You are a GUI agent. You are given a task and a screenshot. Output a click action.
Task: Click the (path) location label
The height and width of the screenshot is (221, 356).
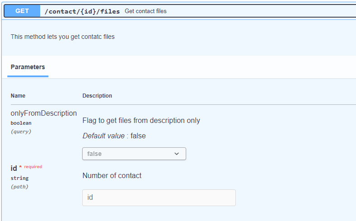pyautogui.click(x=19, y=187)
